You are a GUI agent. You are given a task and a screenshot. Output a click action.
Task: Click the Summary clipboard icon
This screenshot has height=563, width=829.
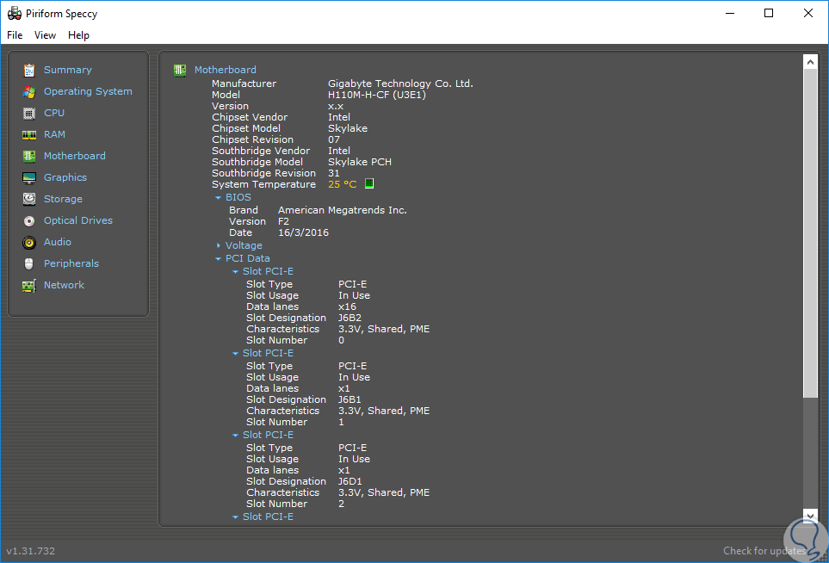point(29,70)
